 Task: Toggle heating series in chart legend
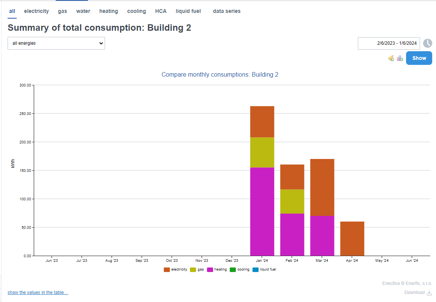pos(217,270)
